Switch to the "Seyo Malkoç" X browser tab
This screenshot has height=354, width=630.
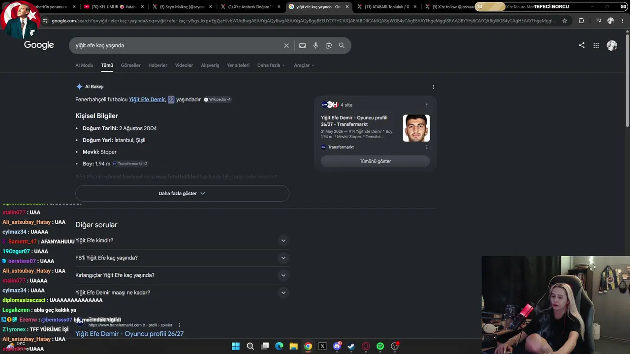click(182, 7)
